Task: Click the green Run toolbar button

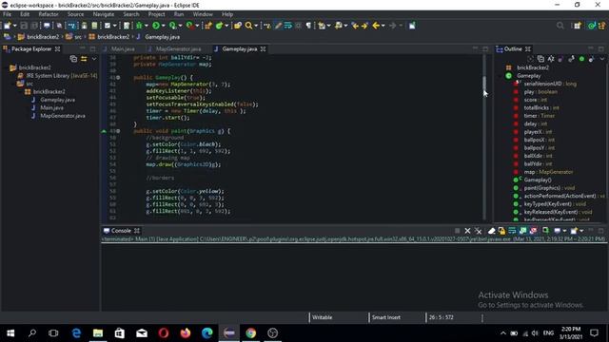Action: 156,26
